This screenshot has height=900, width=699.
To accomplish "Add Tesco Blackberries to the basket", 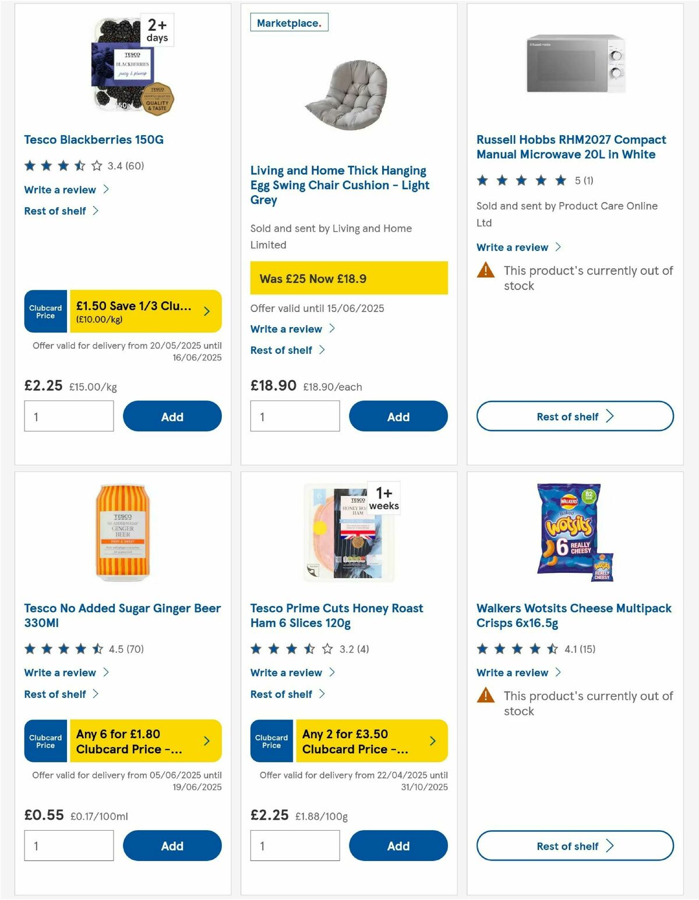I will [x=172, y=416].
